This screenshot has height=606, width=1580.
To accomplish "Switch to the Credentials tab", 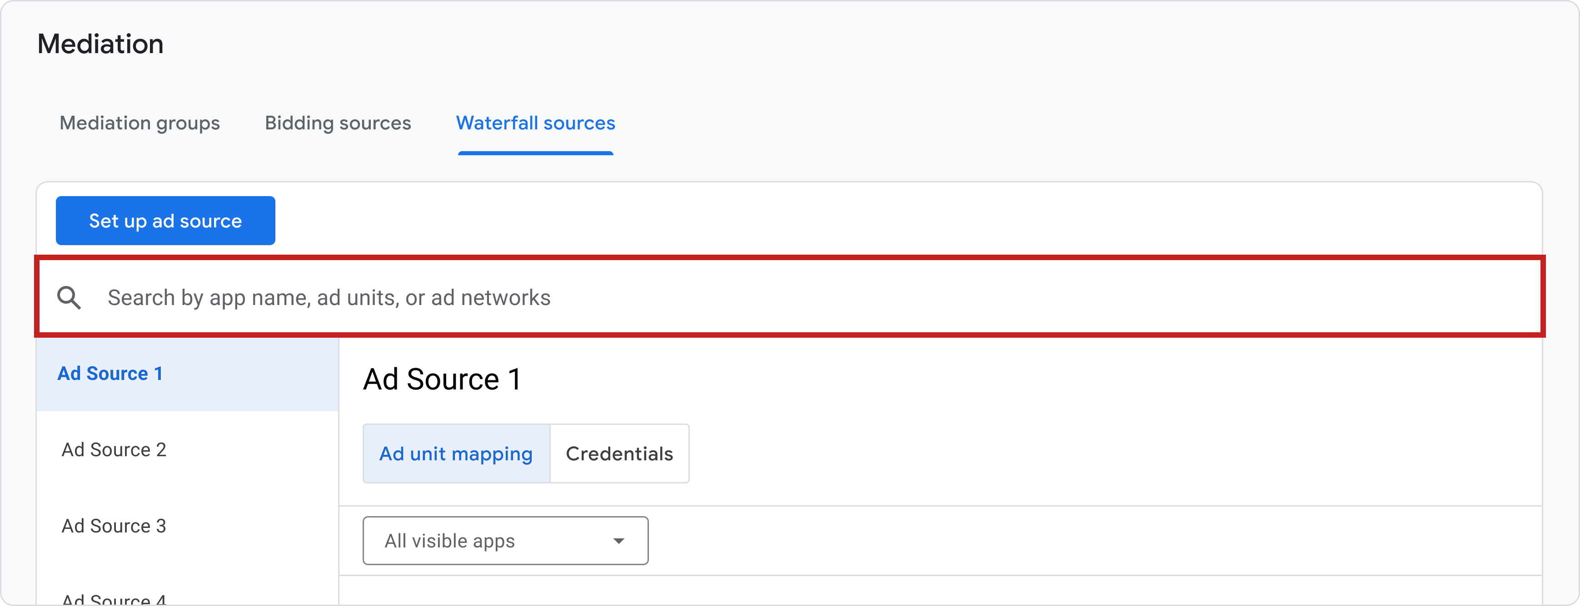I will tap(619, 453).
